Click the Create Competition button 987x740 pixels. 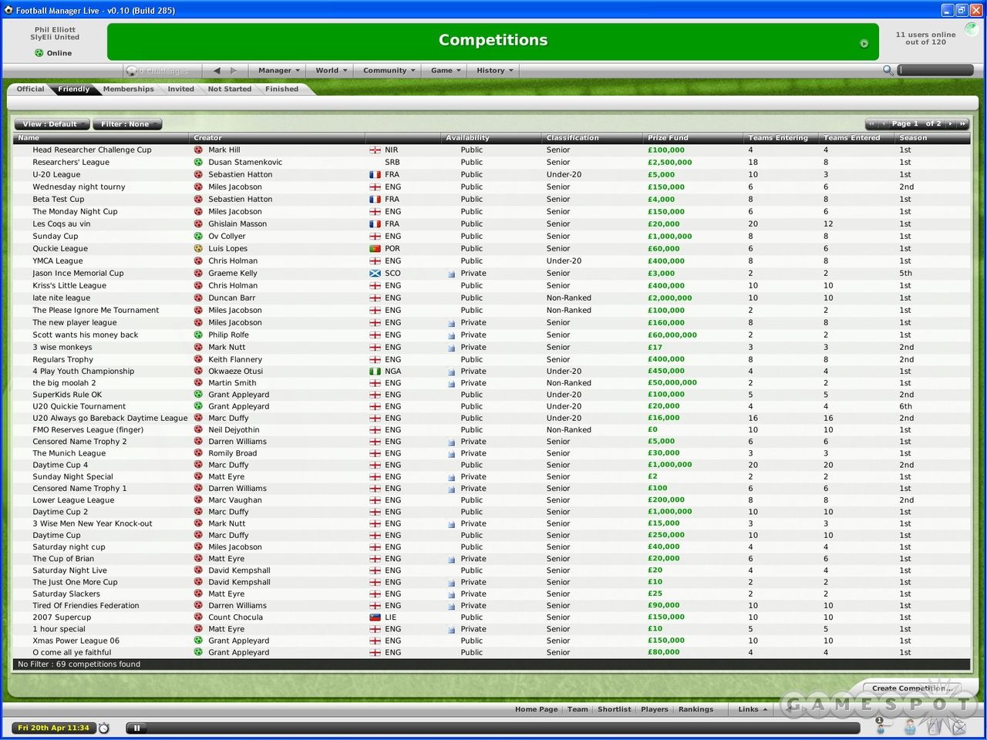(912, 688)
